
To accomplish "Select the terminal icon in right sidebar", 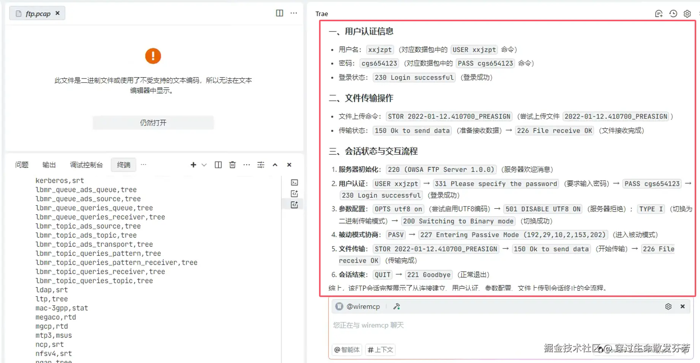I will click(x=294, y=182).
